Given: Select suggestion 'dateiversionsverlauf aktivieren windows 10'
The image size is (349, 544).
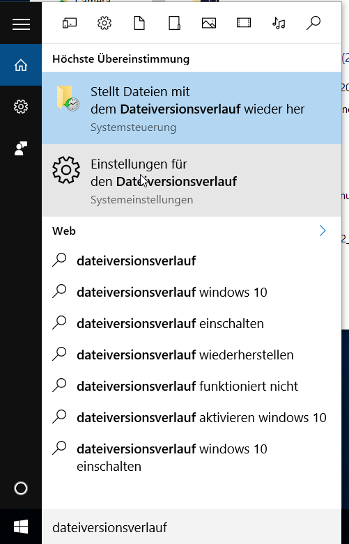Looking at the screenshot, I should coord(192,417).
